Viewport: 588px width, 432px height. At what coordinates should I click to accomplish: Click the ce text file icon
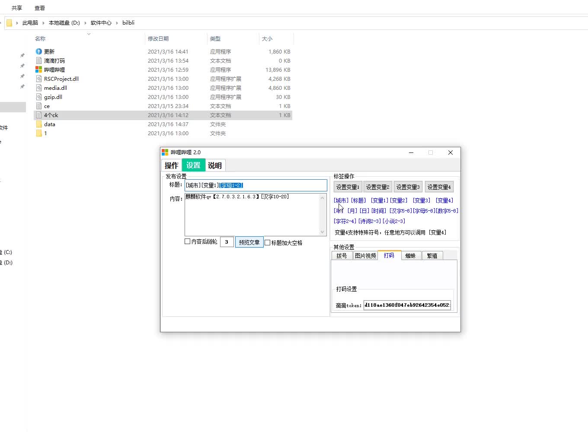[39, 106]
